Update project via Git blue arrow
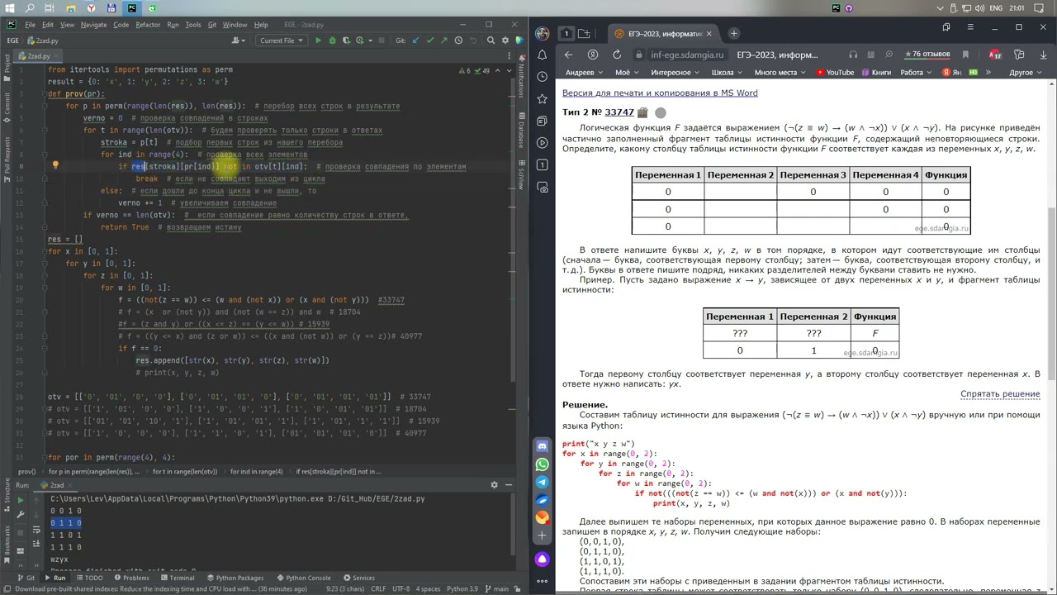The width and height of the screenshot is (1057, 595). 415,40
